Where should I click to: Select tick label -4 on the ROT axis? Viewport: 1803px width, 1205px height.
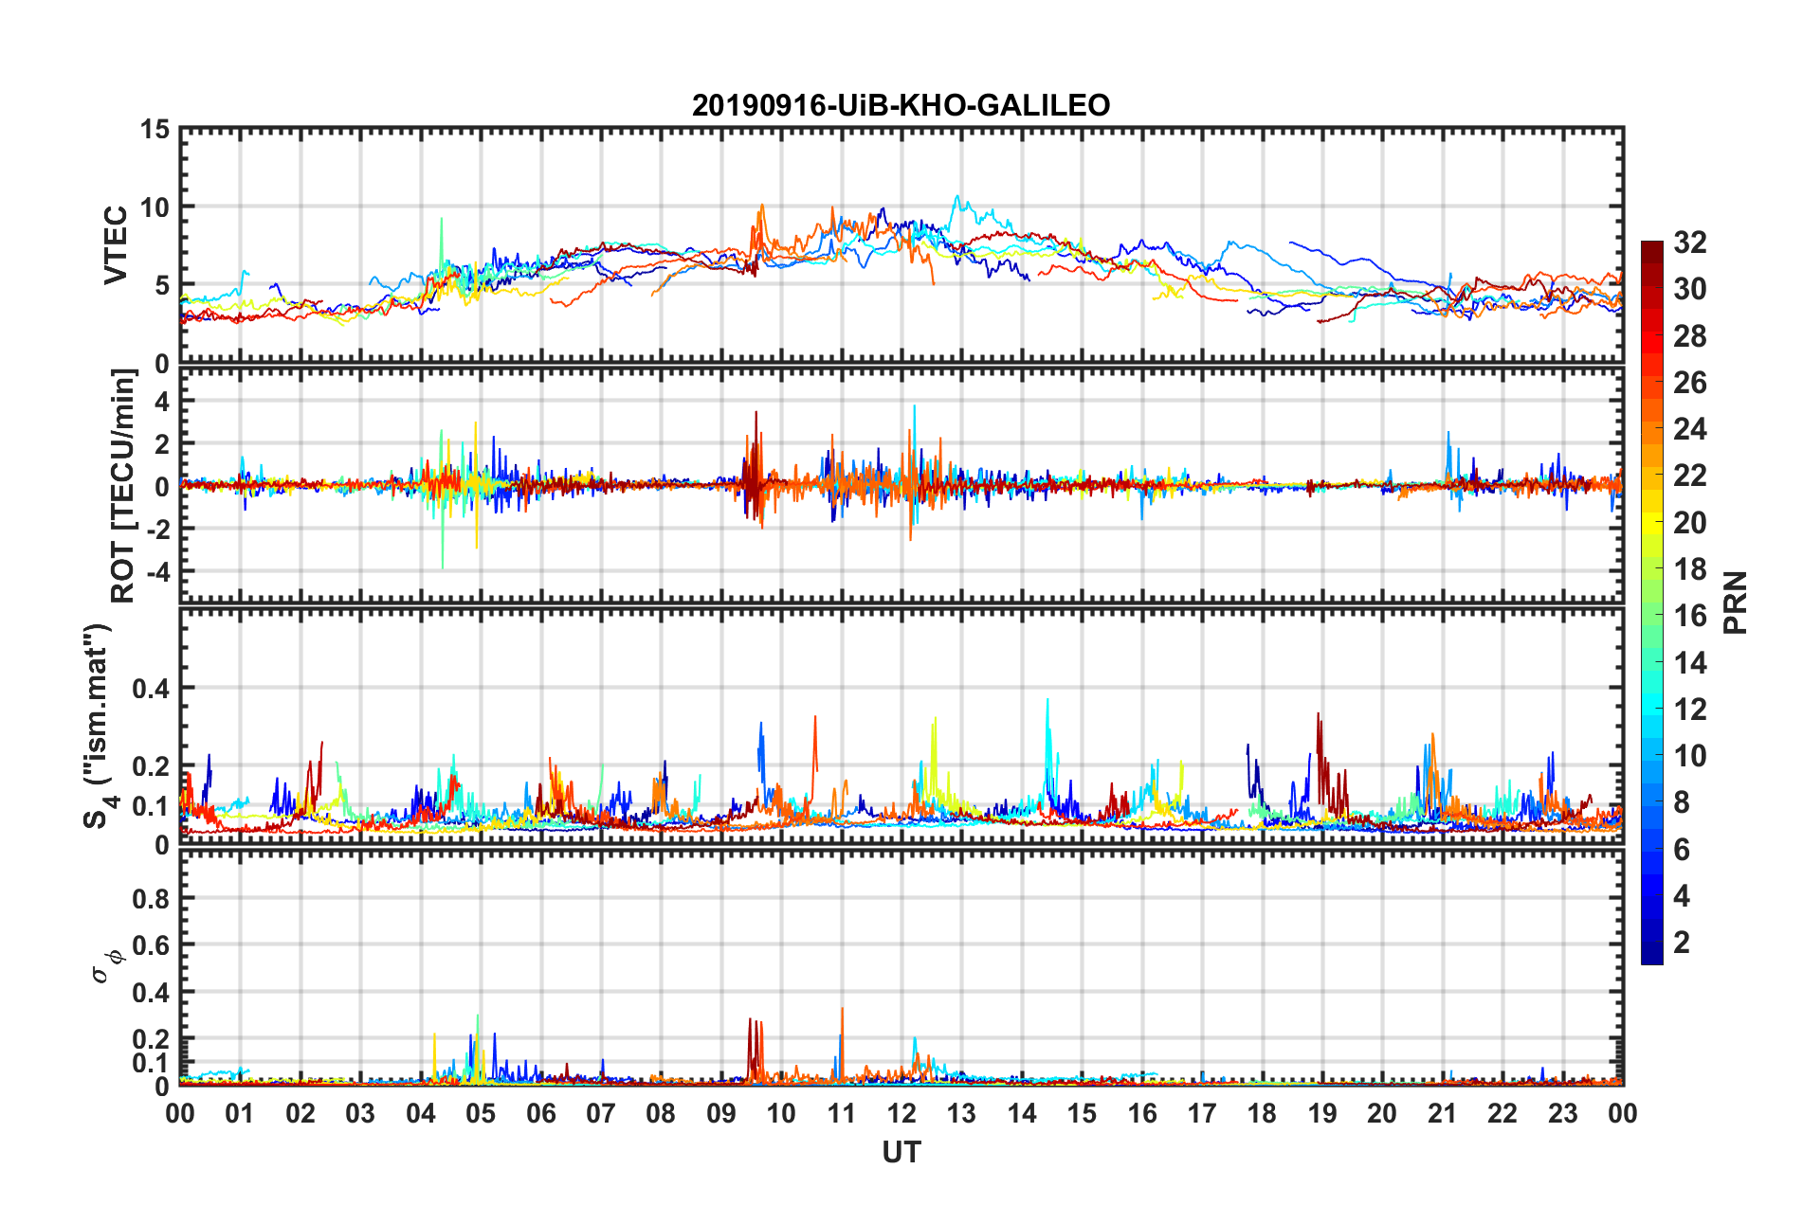[x=157, y=571]
